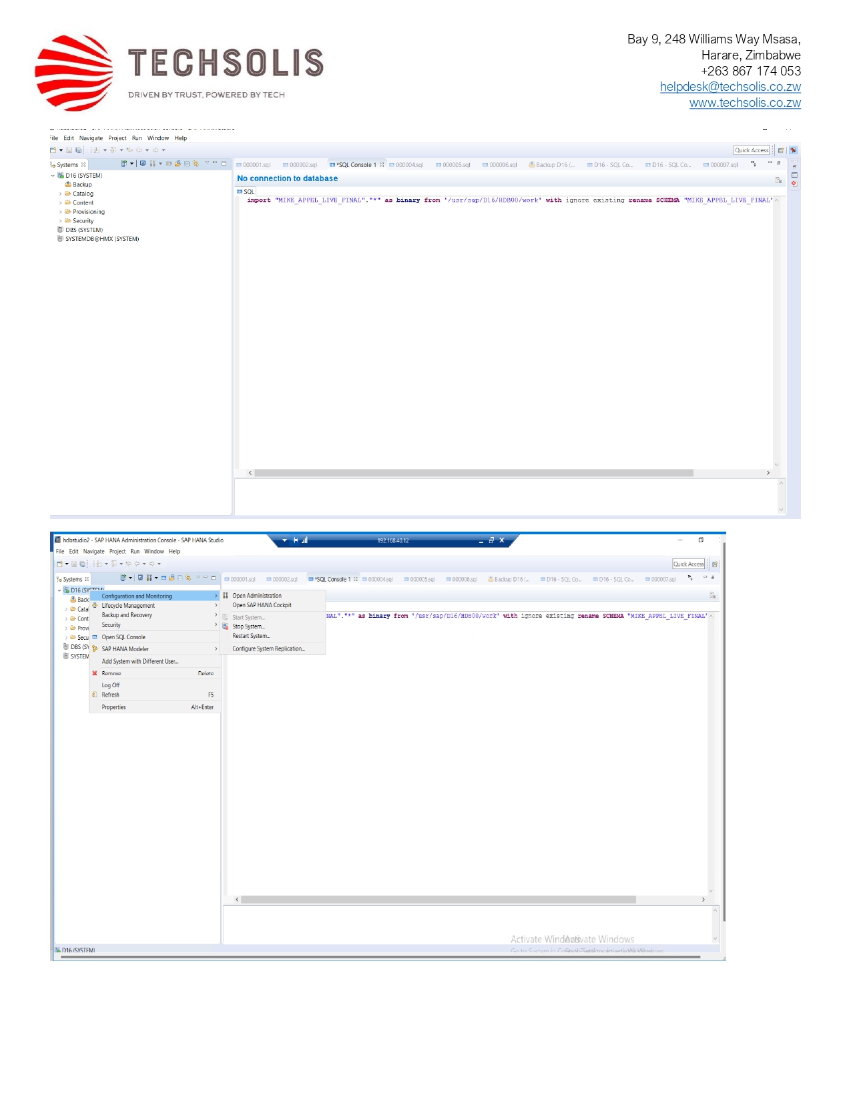This screenshot has width=851, height=1102.
Task: Open Add System dropdown arrow in upper Systems toolbar
Action: [x=131, y=164]
